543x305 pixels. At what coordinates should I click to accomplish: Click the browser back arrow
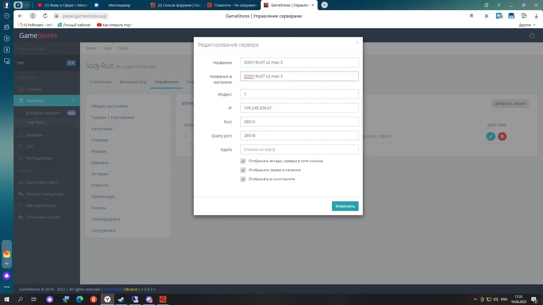coord(20,16)
